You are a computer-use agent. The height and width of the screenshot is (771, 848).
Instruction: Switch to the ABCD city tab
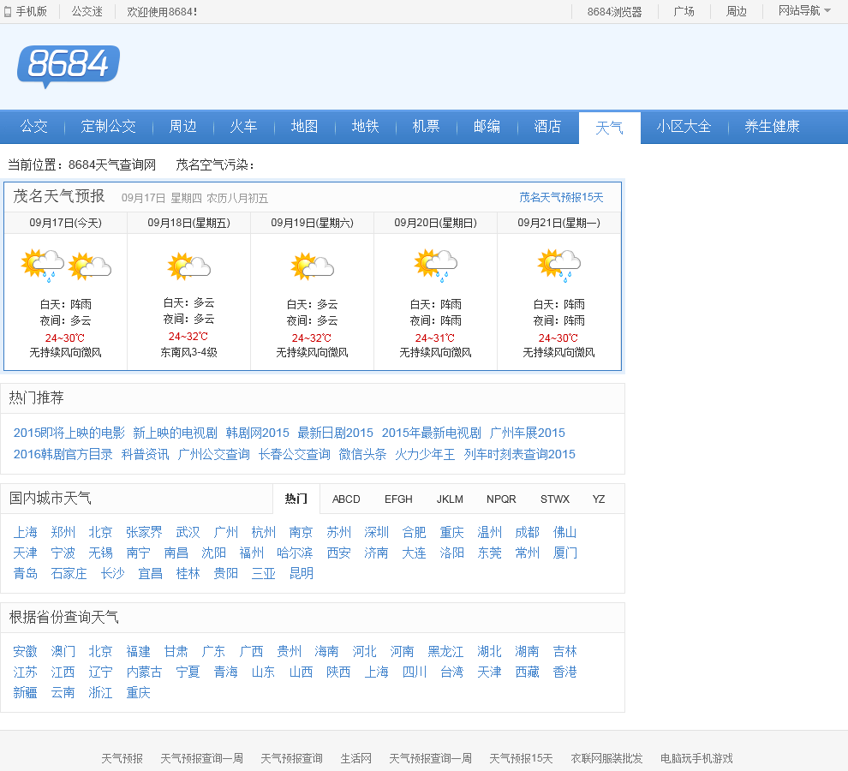click(x=346, y=499)
